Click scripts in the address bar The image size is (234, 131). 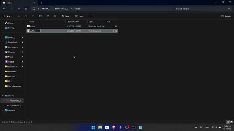click(x=78, y=9)
